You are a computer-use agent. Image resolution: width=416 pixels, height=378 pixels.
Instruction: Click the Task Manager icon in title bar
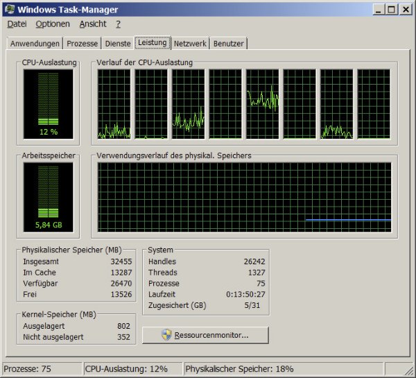pos(10,9)
